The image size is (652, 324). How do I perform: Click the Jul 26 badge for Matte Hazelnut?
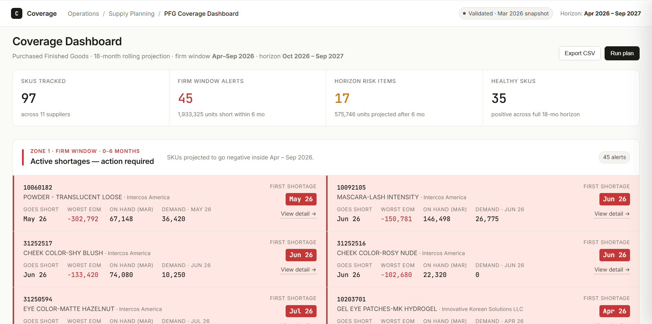pos(301,311)
